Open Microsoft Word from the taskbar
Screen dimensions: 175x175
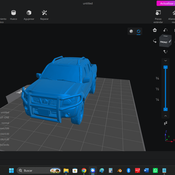pos(146,171)
